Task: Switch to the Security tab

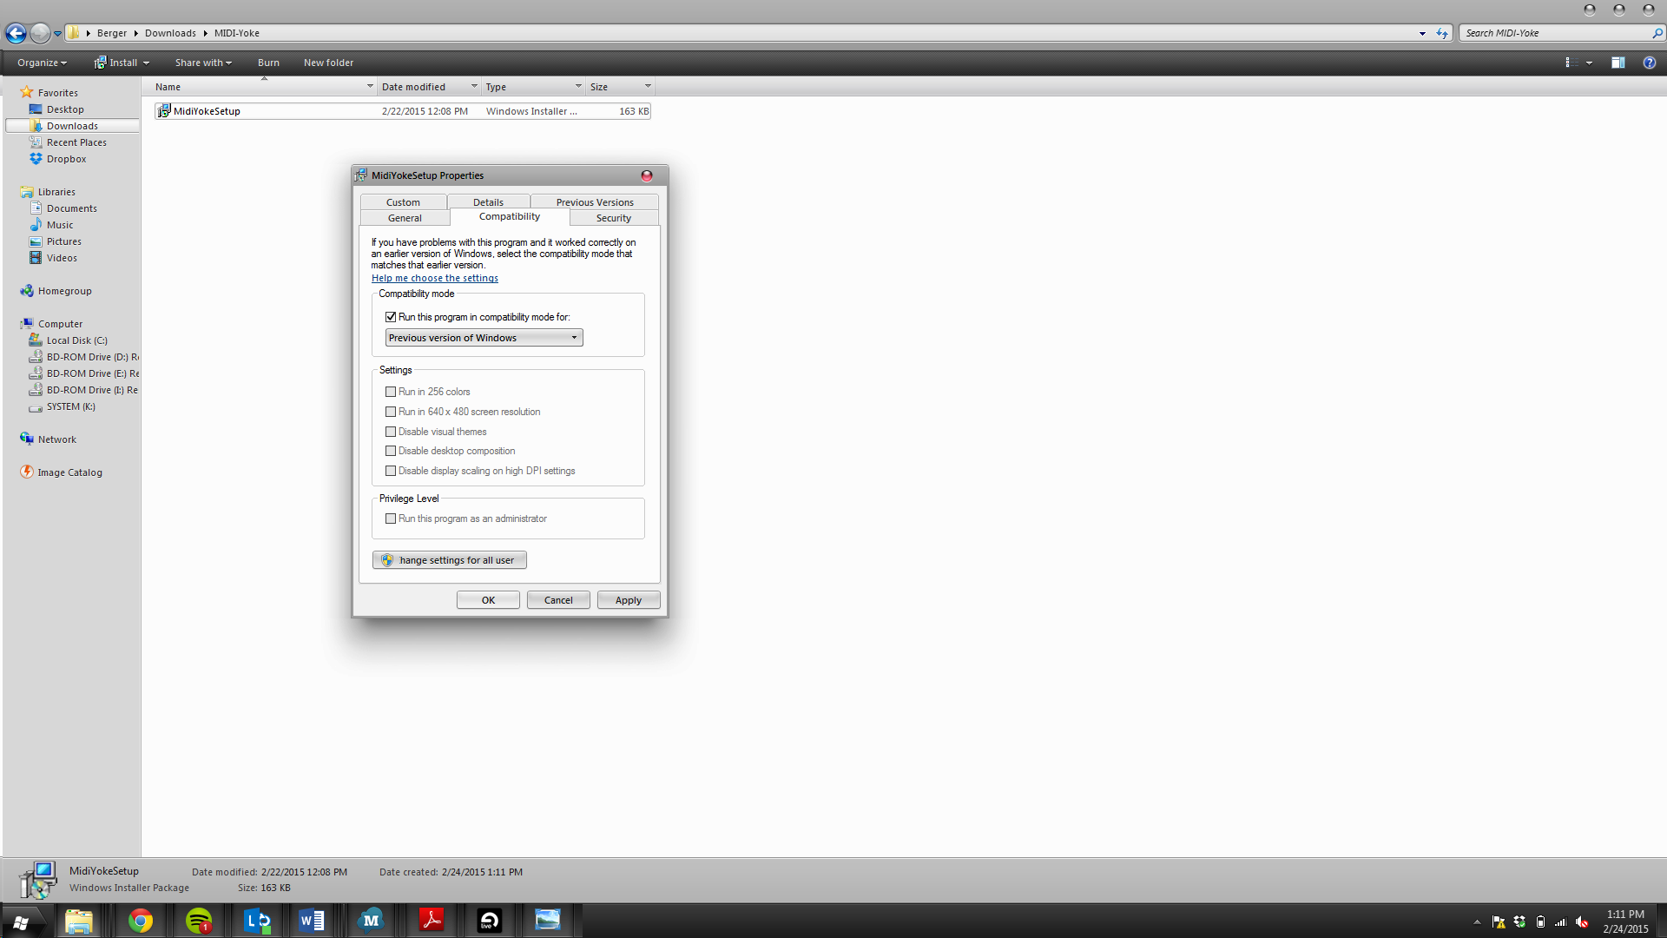Action: [613, 217]
